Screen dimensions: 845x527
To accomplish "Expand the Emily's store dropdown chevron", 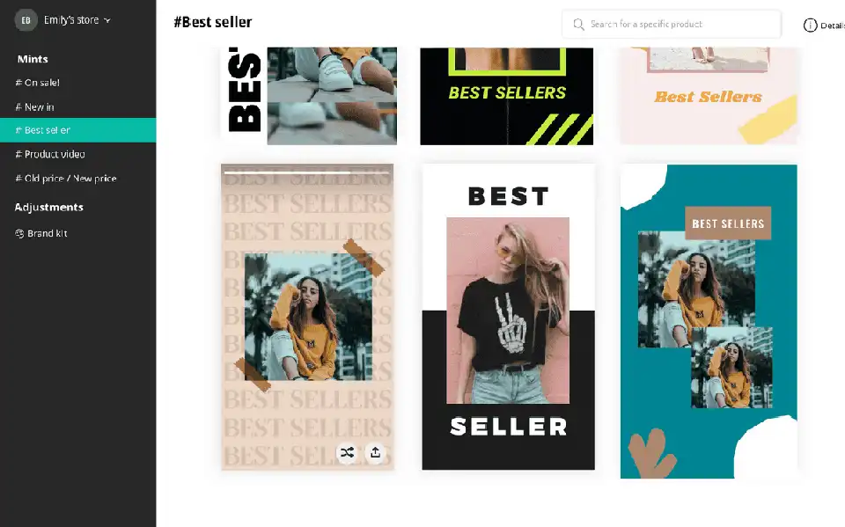I will (107, 20).
